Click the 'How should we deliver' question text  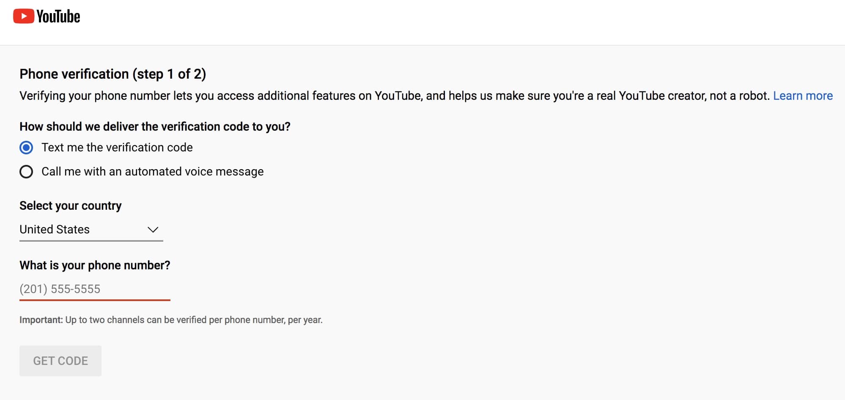155,126
